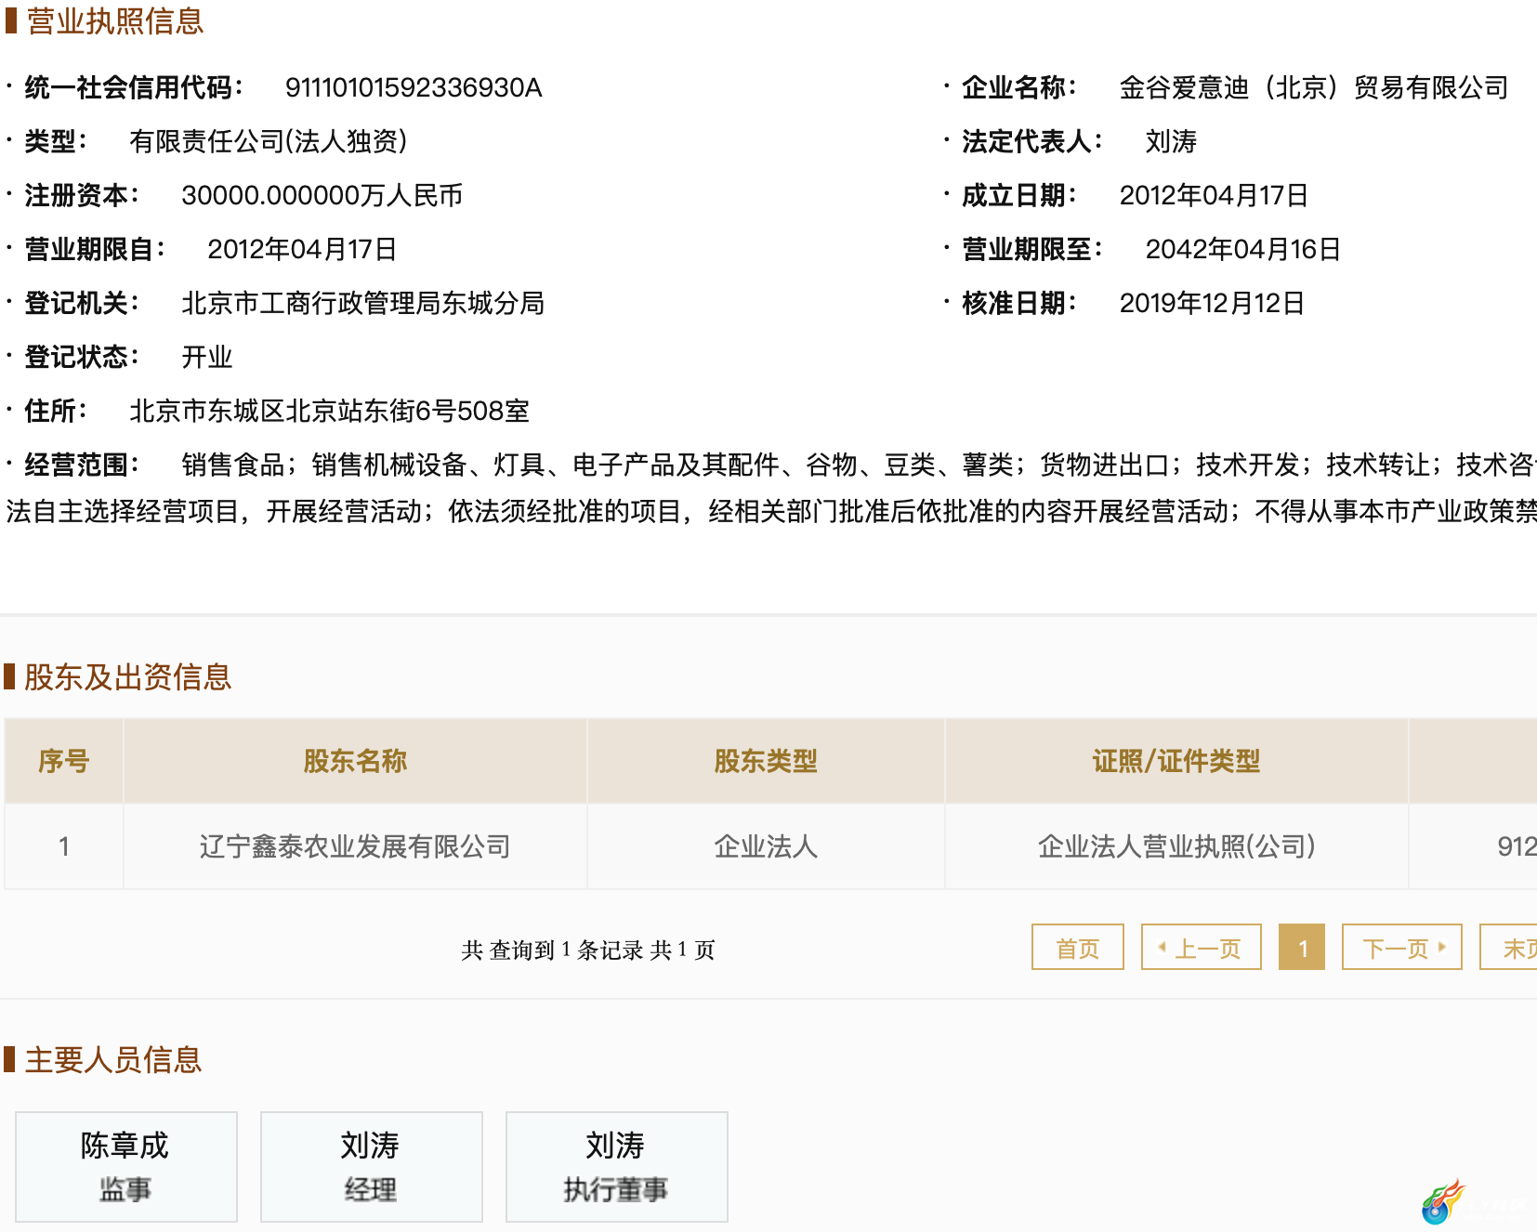
Task: Click the 股东名称 column header
Action: [x=355, y=761]
